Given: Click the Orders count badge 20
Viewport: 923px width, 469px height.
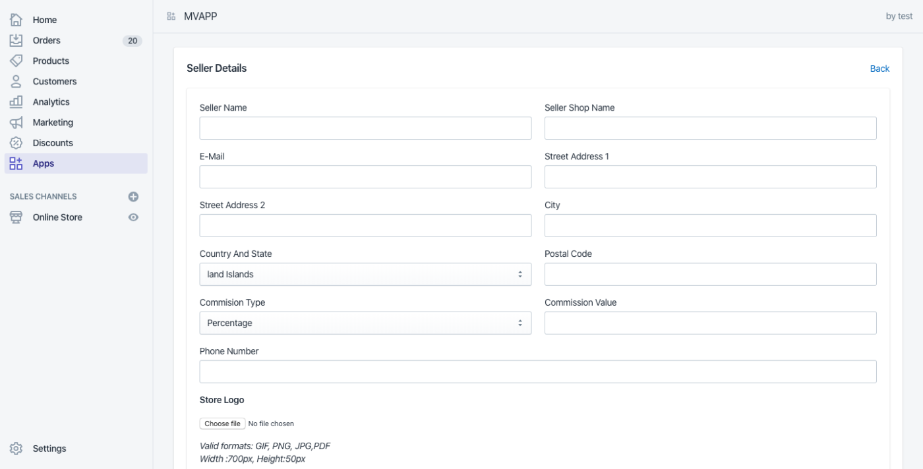Looking at the screenshot, I should tap(133, 41).
